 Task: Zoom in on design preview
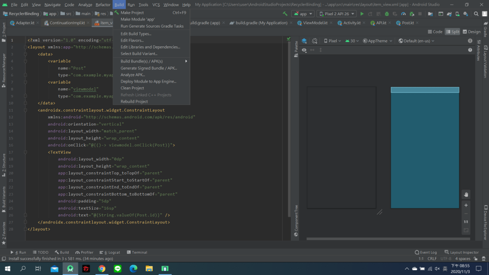(466, 205)
